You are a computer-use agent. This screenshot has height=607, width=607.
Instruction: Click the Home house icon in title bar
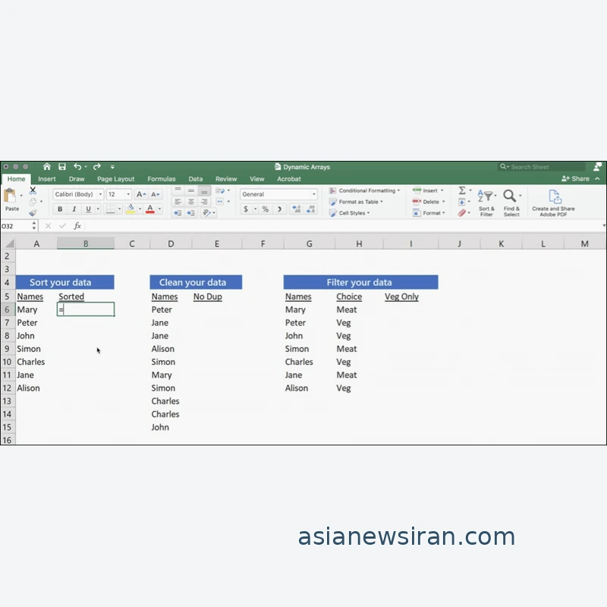47,166
